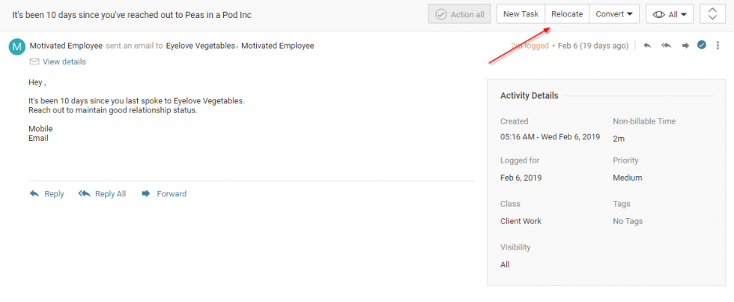The width and height of the screenshot is (734, 302).
Task: Click the Reply link below the message
Action: 46,194
